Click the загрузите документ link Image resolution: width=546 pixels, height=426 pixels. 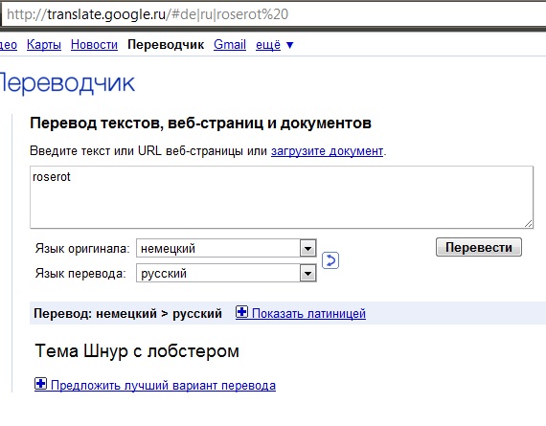click(327, 151)
